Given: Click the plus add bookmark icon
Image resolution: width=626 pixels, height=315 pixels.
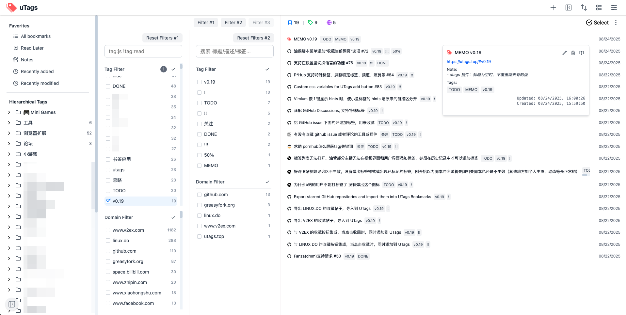Looking at the screenshot, I should point(553,8).
